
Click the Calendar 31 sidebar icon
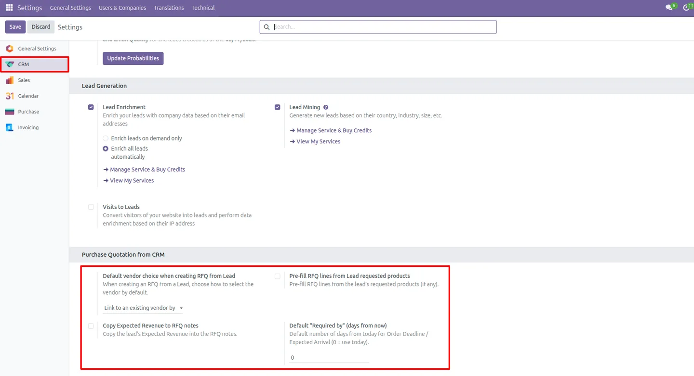click(x=10, y=96)
